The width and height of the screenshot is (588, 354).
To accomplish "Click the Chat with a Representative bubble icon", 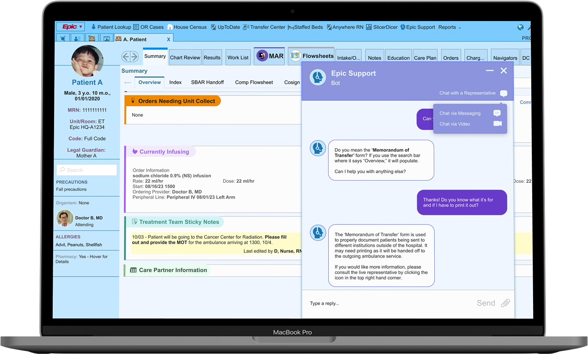I will point(504,93).
